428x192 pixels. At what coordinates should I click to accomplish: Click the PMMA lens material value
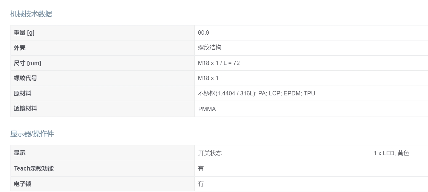click(207, 109)
